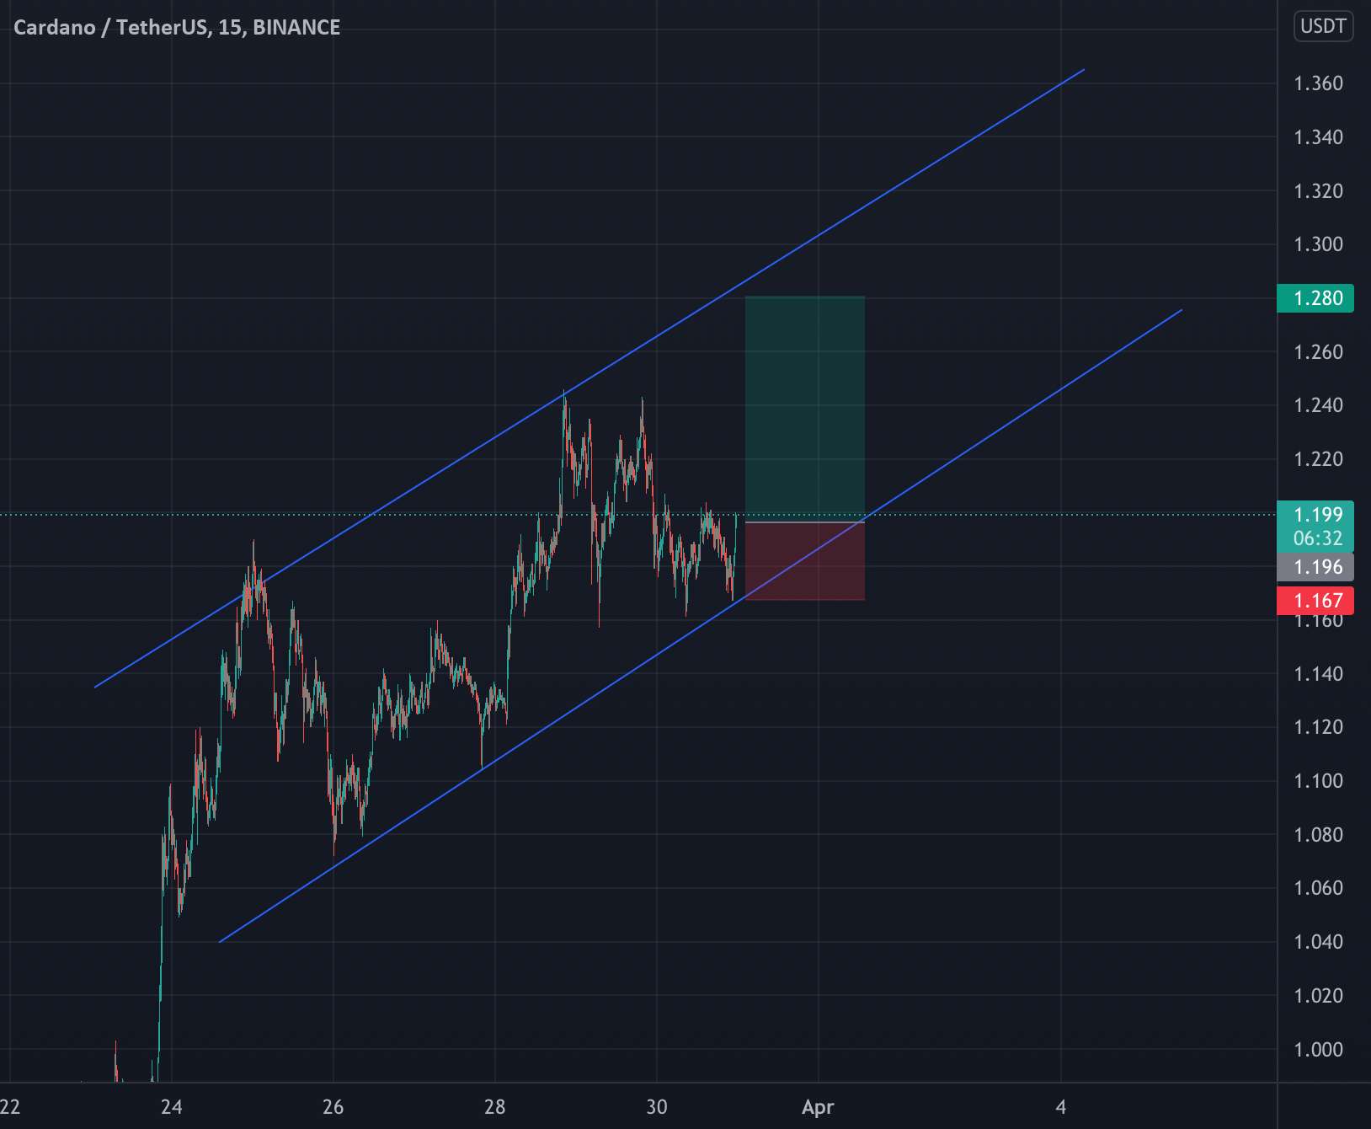Click the 1.140 price axis label
Image resolution: width=1371 pixels, height=1129 pixels.
(1318, 674)
